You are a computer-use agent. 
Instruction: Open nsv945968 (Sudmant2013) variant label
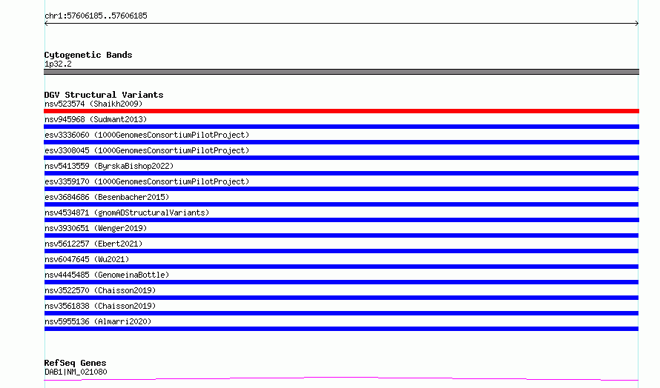[96, 119]
